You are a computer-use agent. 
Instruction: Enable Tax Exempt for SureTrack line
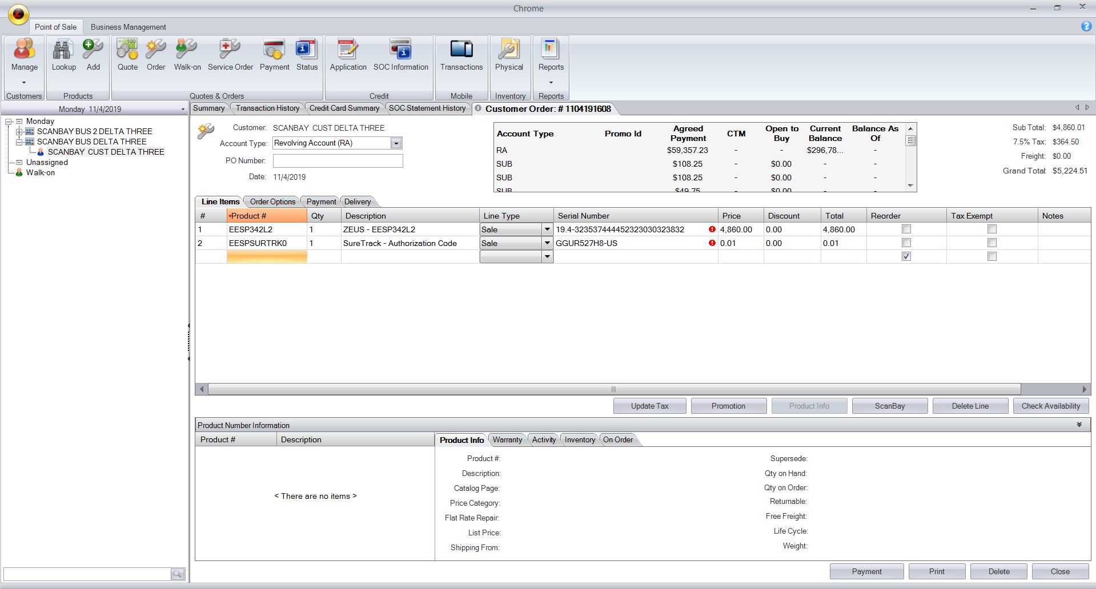tap(991, 243)
